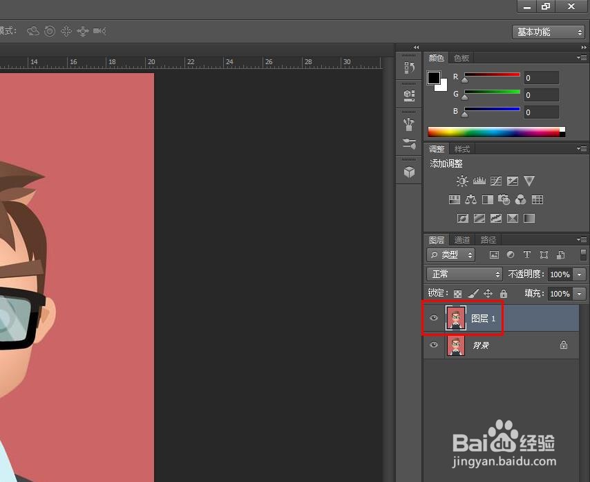Hide the 背景 layer via eye icon
The height and width of the screenshot is (482, 590).
tap(434, 345)
